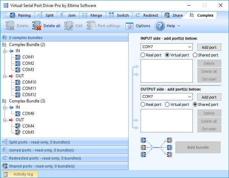Open the OUTPUT side COM7 port dropdown
The height and width of the screenshot is (178, 229).
tap(189, 97)
